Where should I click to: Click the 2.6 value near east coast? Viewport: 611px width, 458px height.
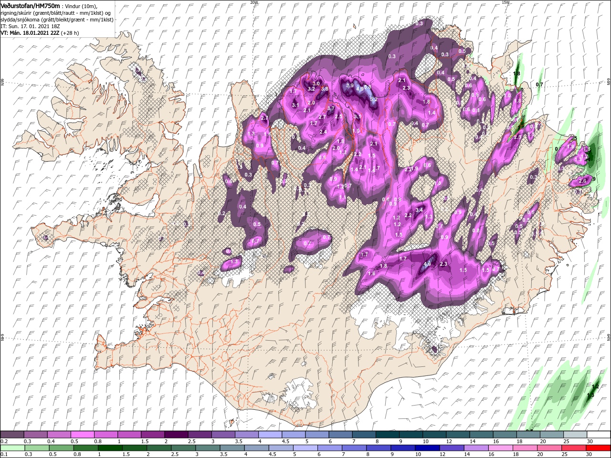582,181
